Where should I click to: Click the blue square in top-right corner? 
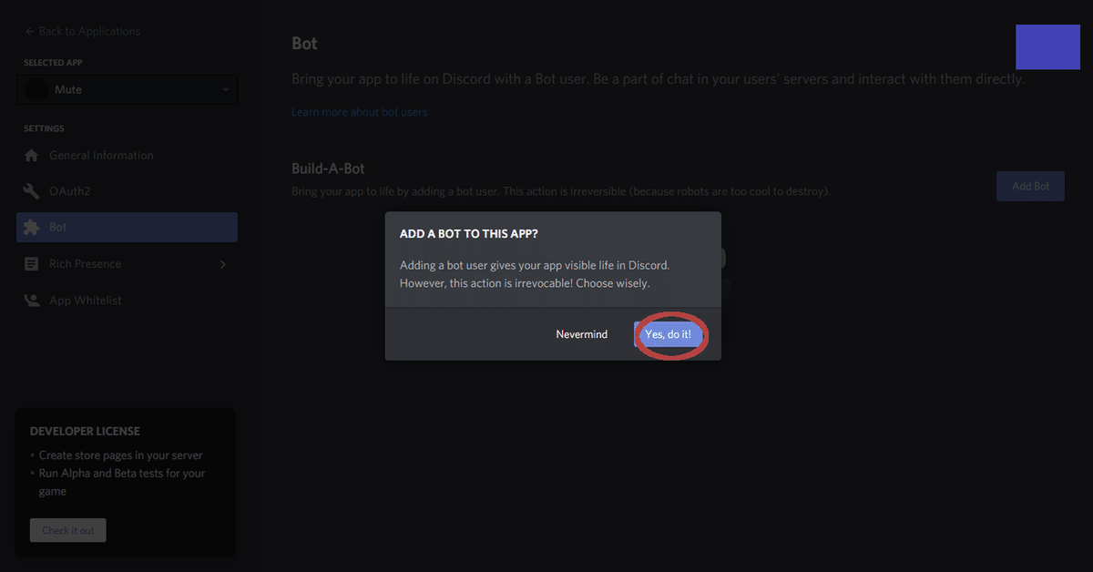click(x=1047, y=47)
